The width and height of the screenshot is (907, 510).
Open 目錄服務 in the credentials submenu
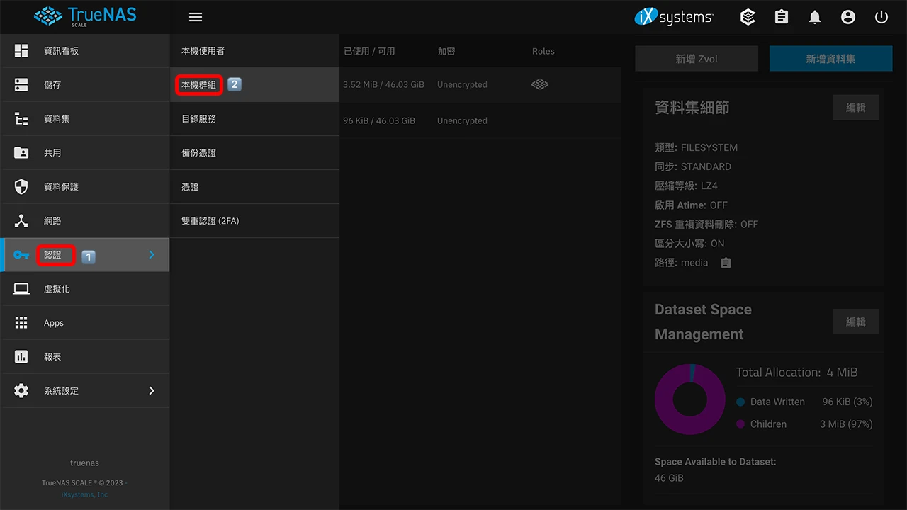coord(198,118)
